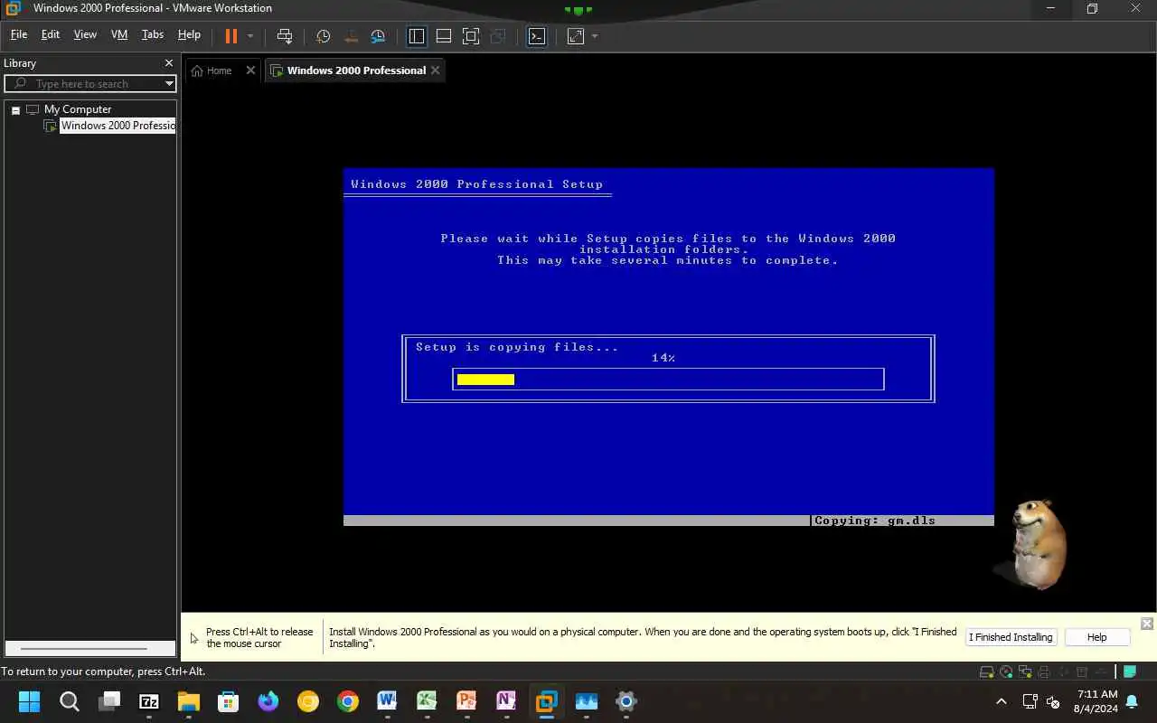This screenshot has height=723, width=1157.
Task: Open the snapshot manager icon
Action: tap(378, 36)
